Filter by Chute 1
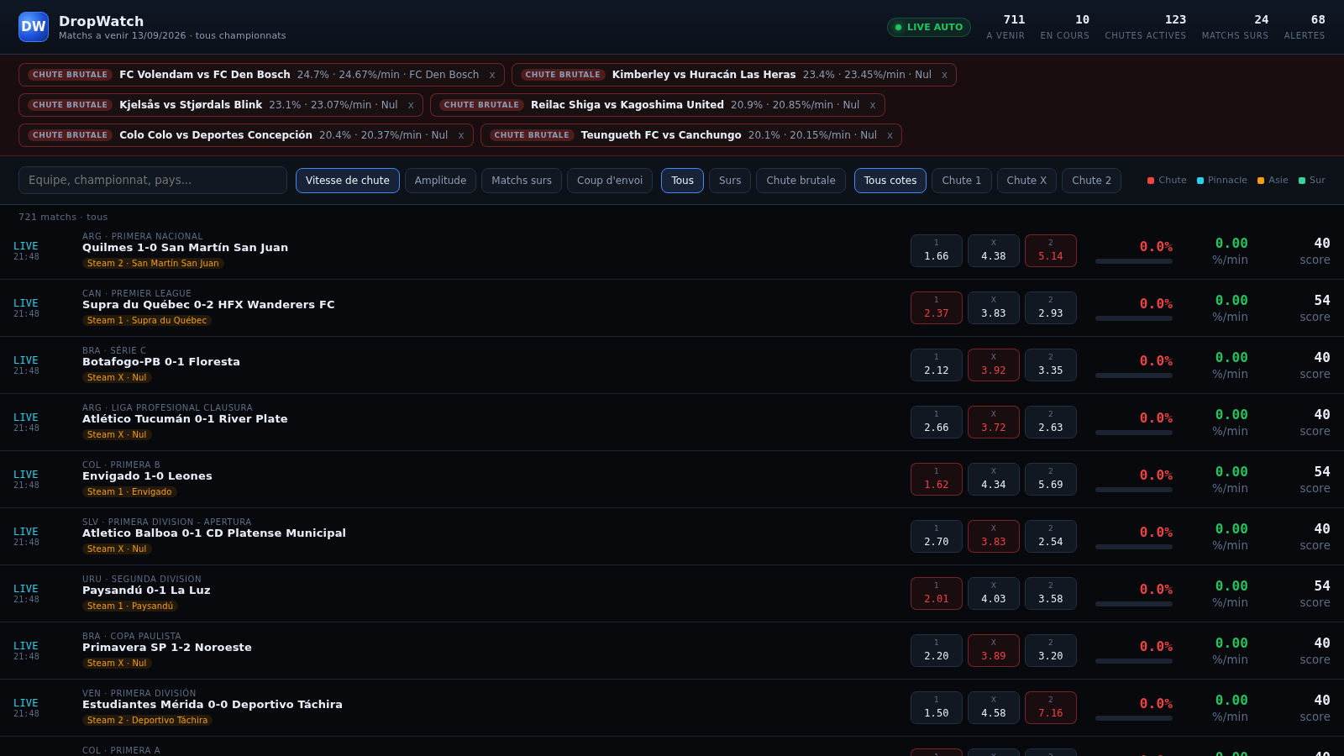1344x756 pixels. click(x=962, y=181)
